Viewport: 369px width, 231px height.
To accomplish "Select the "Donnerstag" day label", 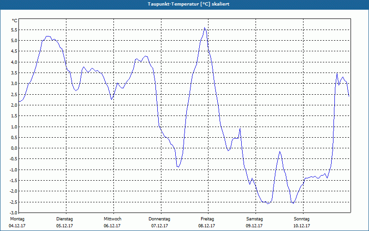I will tap(159, 219).
